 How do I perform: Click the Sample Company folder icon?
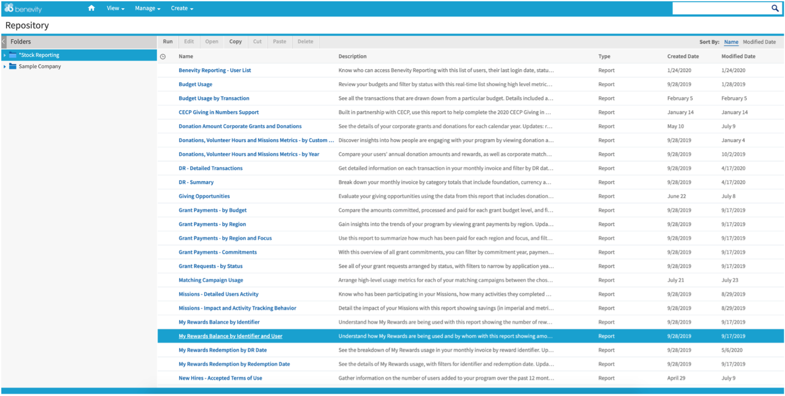(x=13, y=66)
